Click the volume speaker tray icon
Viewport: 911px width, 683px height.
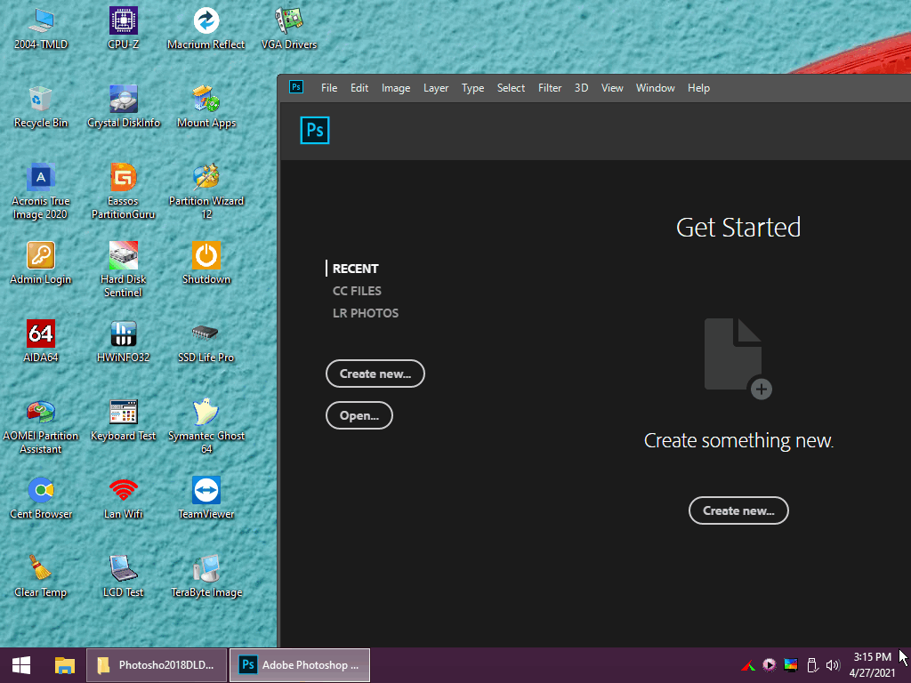coord(833,665)
